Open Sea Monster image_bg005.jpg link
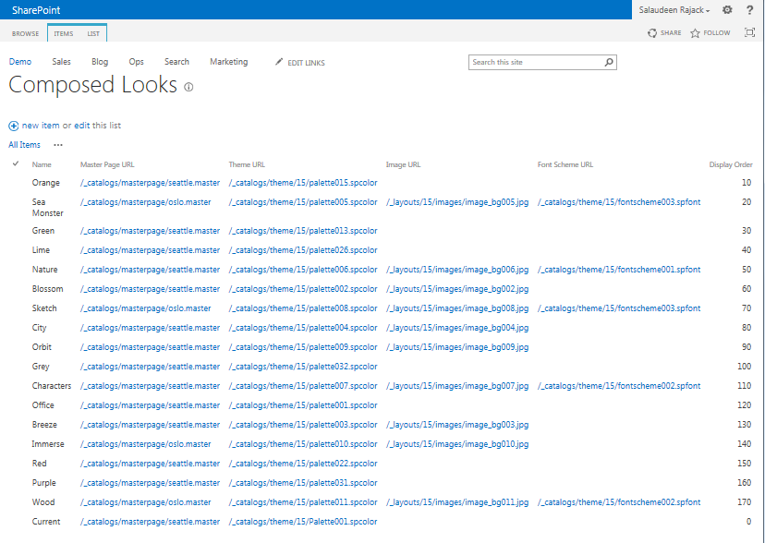 pos(457,202)
